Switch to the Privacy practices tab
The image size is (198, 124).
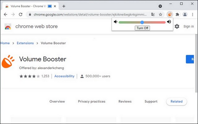tap(92, 101)
